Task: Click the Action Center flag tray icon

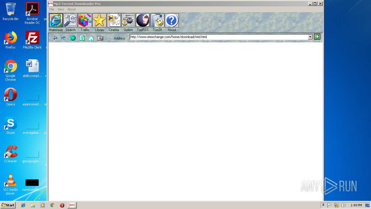Action: (x=330, y=205)
